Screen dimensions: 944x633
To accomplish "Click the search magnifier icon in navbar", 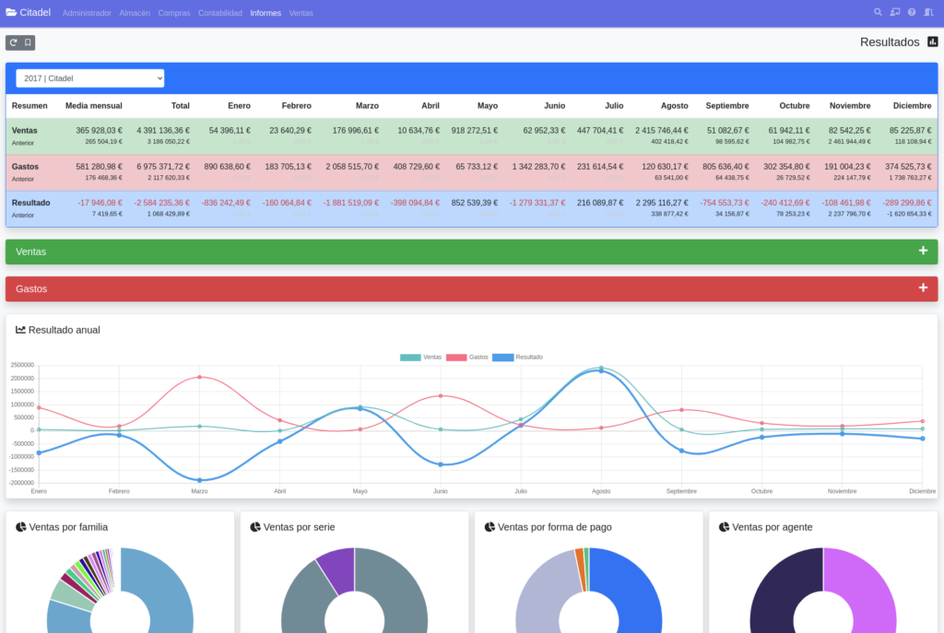I will (x=878, y=13).
